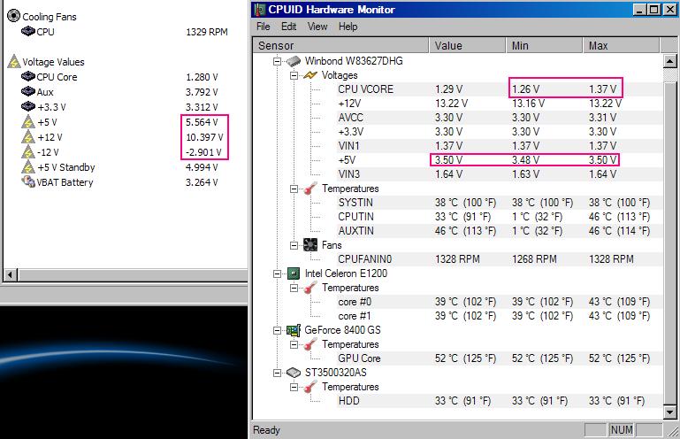
Task: Click the GeForce Temperatures thermometer icon
Action: click(310, 344)
